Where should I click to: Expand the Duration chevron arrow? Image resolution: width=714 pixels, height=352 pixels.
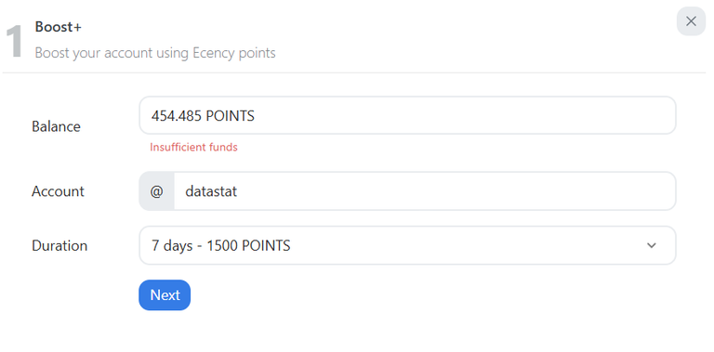click(x=651, y=245)
